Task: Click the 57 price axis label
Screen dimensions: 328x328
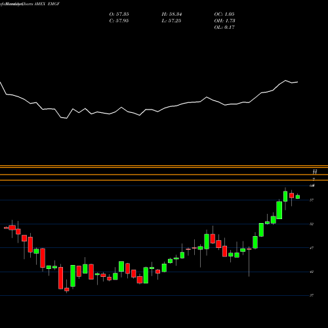Action: click(x=312, y=200)
